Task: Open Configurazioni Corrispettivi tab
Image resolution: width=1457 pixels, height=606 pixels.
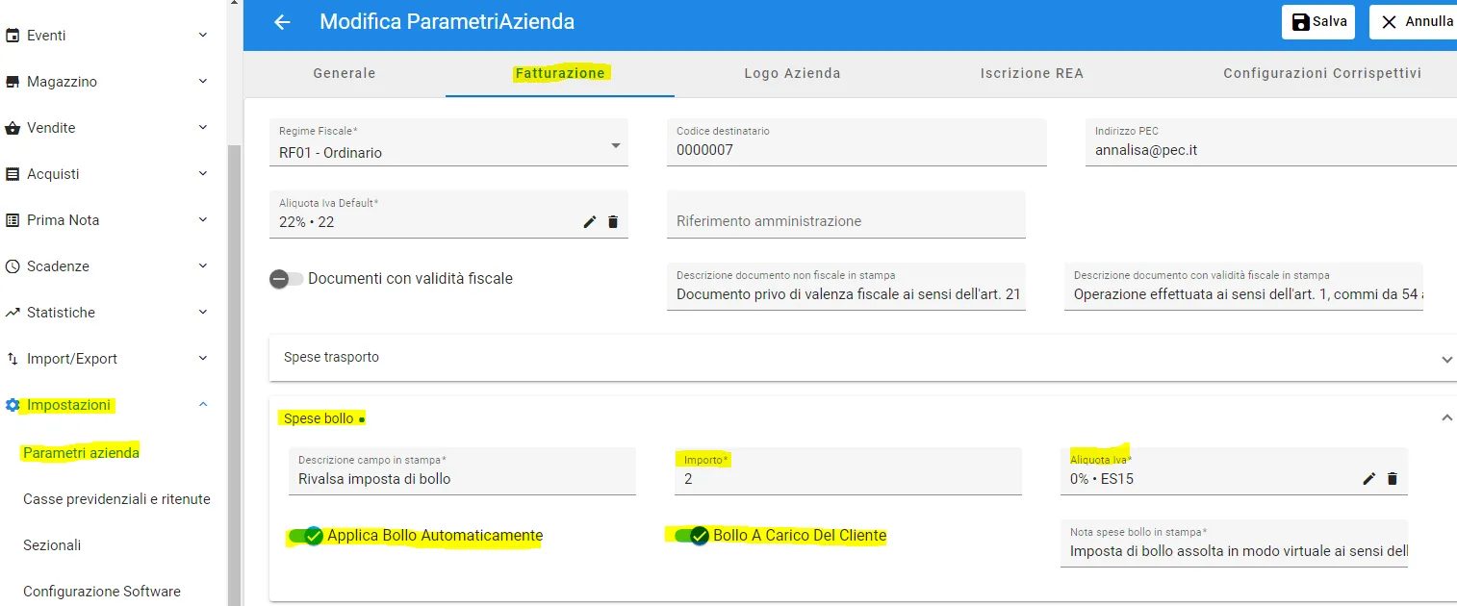Action: pyautogui.click(x=1322, y=73)
